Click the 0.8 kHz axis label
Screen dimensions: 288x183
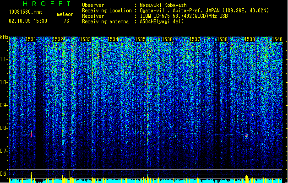tap(4, 128)
